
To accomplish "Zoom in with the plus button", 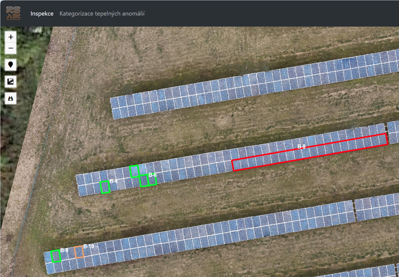I will coord(11,37).
